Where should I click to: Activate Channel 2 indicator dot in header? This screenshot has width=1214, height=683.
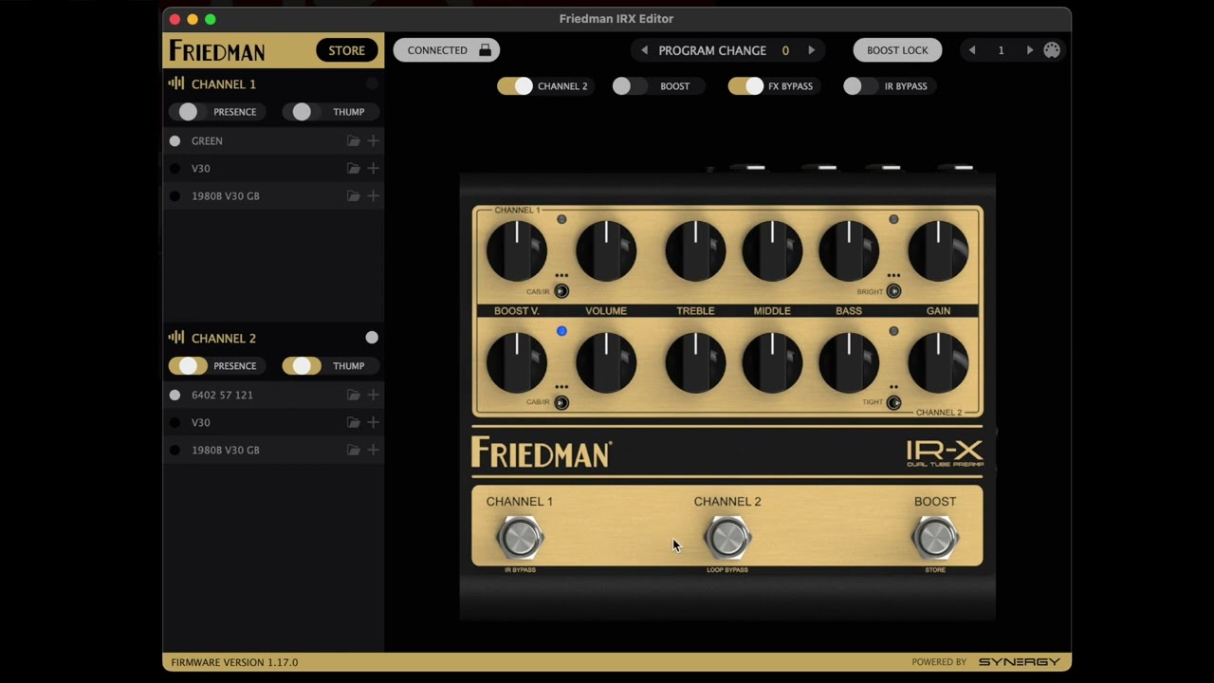[x=372, y=338]
